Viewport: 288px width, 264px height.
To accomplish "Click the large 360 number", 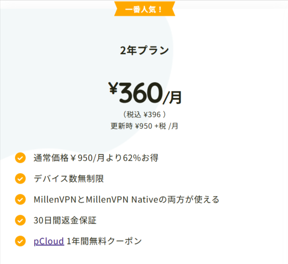I will (x=141, y=93).
